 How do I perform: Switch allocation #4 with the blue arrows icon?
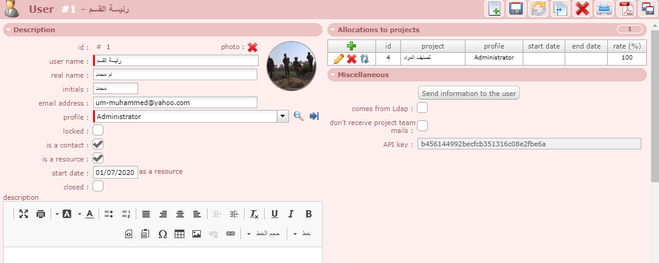click(x=364, y=59)
